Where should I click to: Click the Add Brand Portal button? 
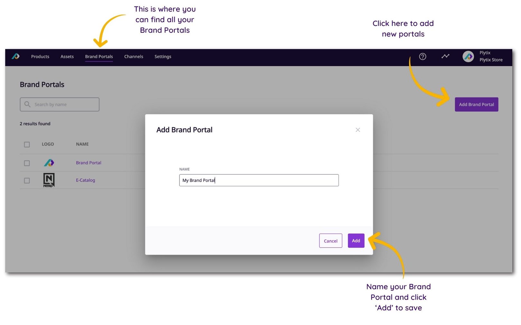pyautogui.click(x=476, y=104)
